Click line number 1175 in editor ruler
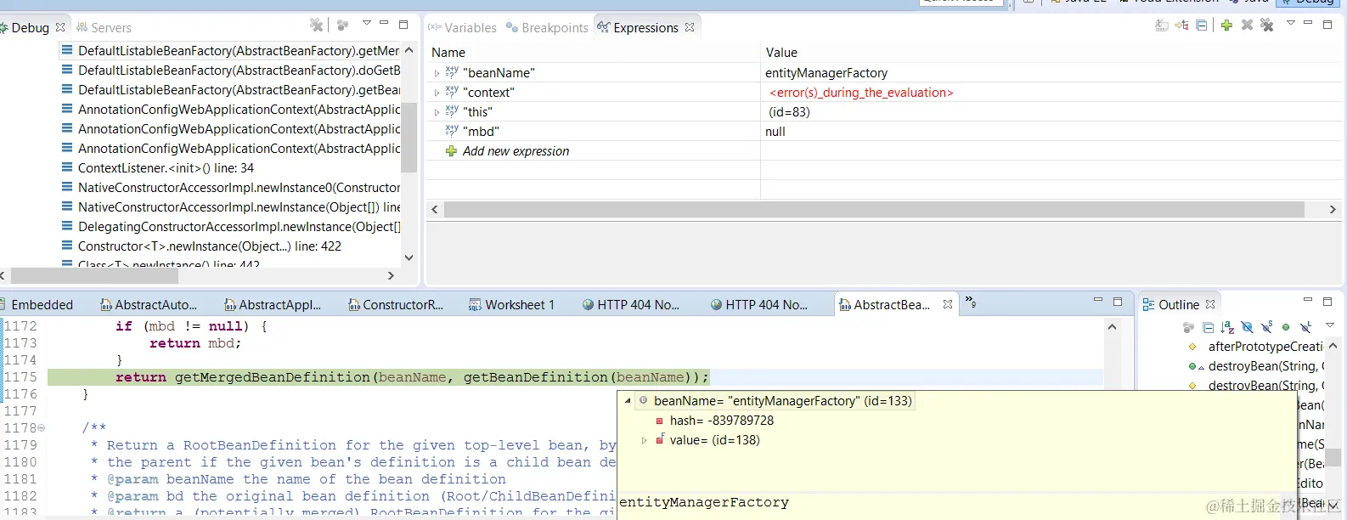The image size is (1347, 520). [x=21, y=377]
